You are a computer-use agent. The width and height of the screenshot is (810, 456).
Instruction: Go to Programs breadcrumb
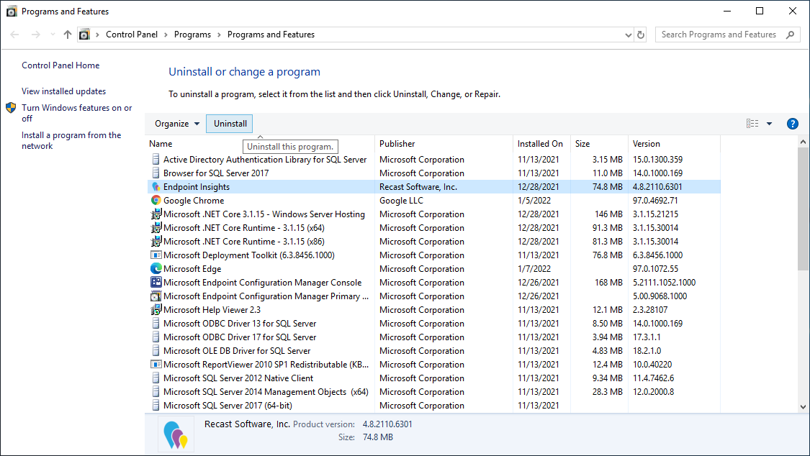click(192, 35)
